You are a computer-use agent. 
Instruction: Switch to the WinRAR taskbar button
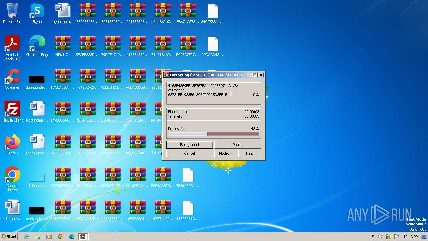click(x=83, y=237)
